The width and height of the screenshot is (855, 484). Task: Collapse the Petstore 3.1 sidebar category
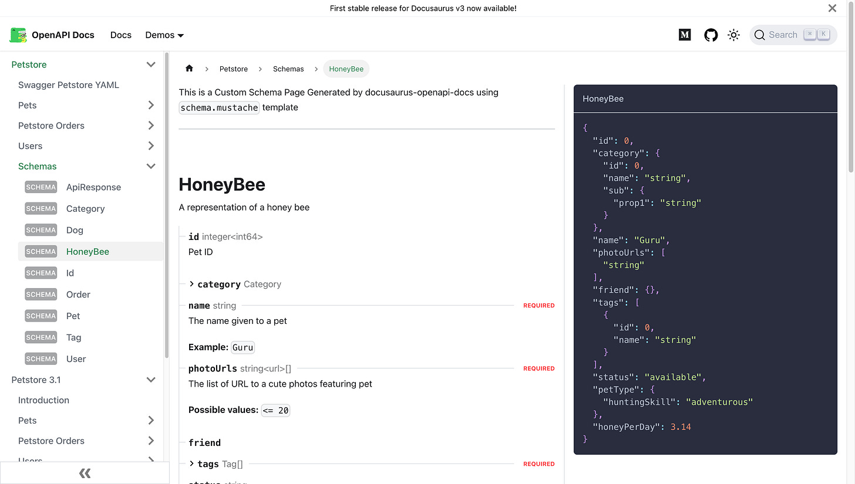[x=151, y=380]
